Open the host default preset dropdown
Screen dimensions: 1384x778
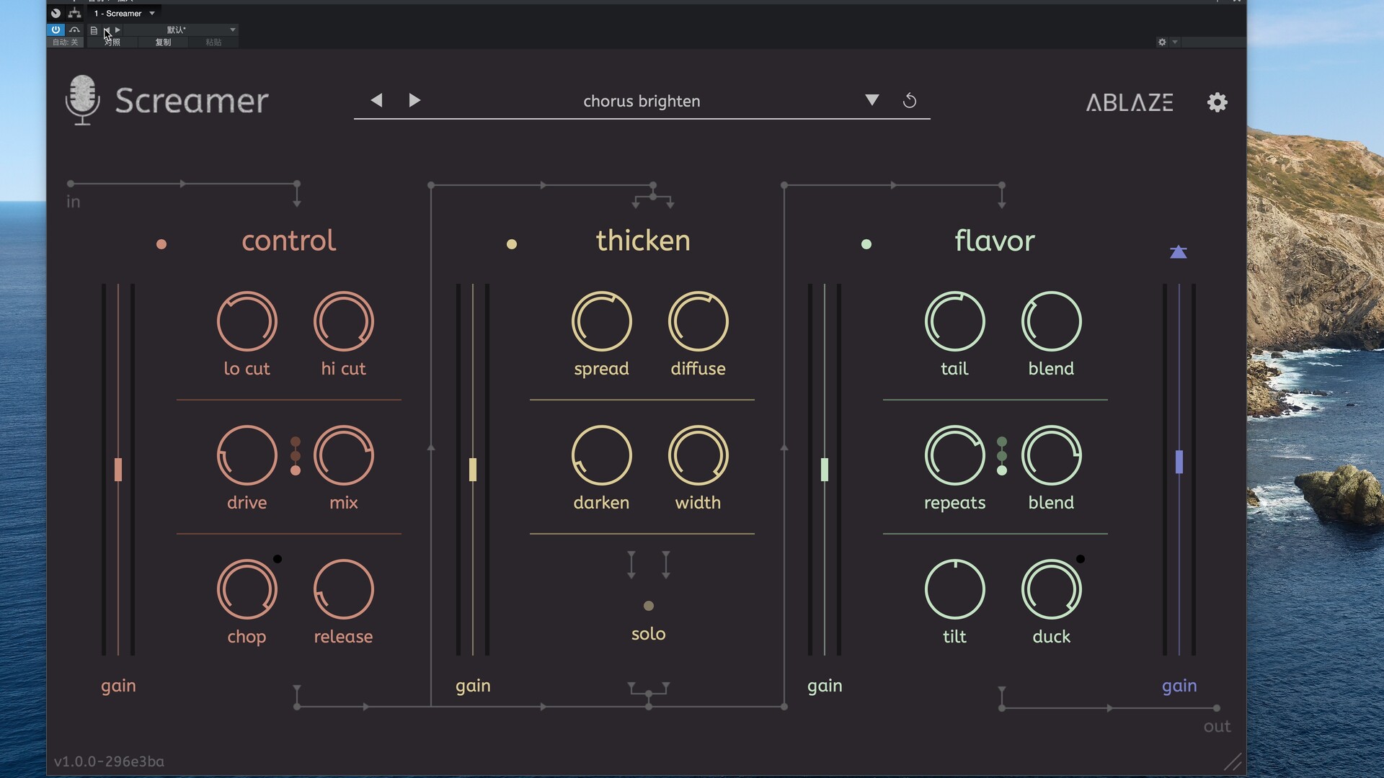pos(181,30)
